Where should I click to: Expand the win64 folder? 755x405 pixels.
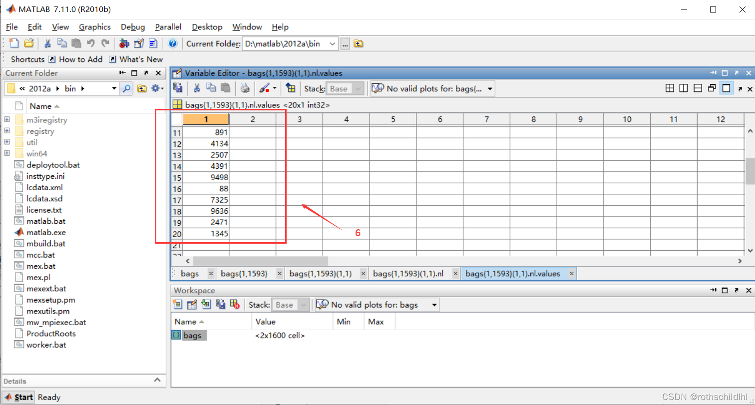coord(7,153)
